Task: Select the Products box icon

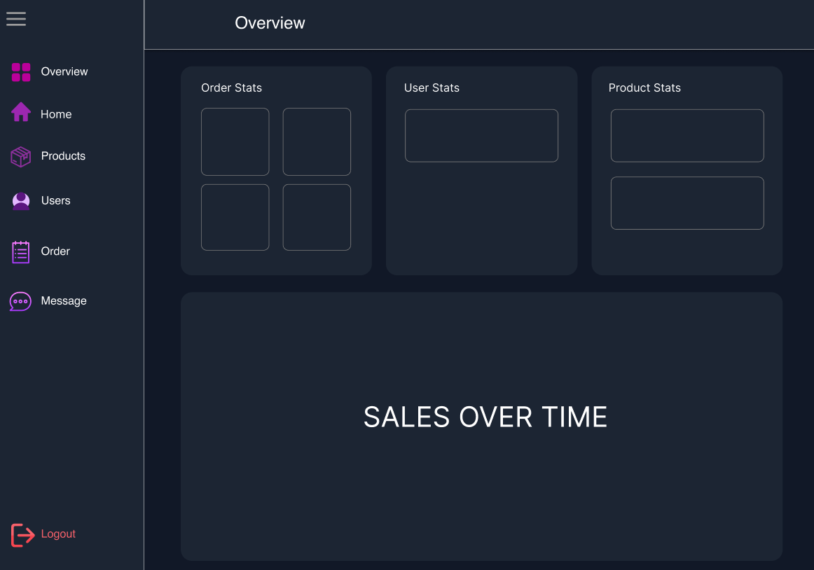Action: point(21,156)
